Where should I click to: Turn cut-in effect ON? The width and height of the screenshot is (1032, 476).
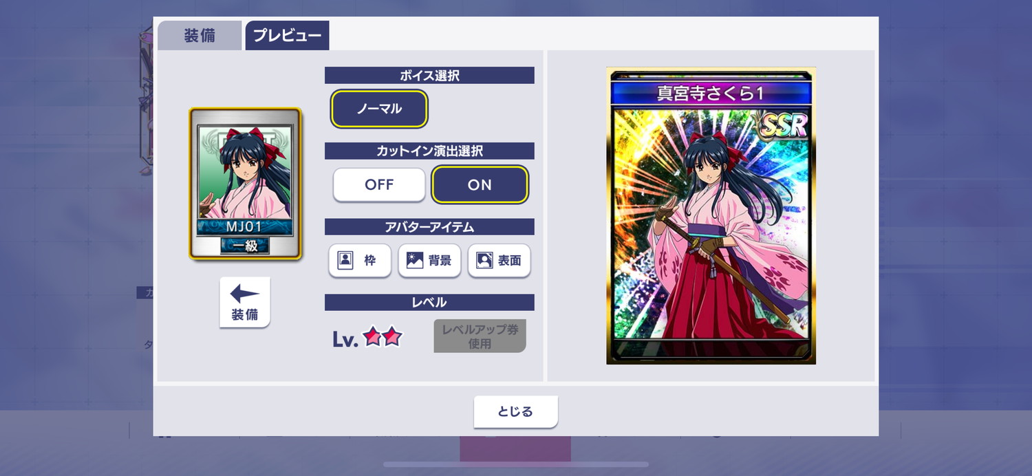(x=480, y=185)
